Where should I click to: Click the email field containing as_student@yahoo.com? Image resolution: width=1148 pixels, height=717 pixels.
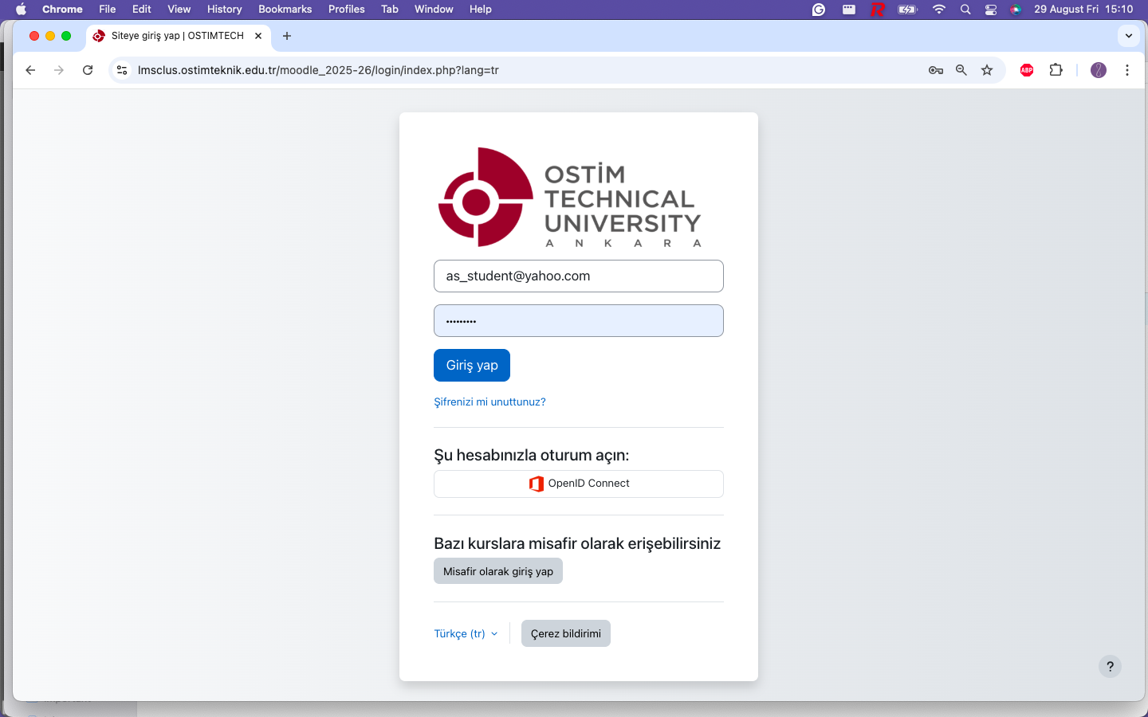(x=578, y=276)
